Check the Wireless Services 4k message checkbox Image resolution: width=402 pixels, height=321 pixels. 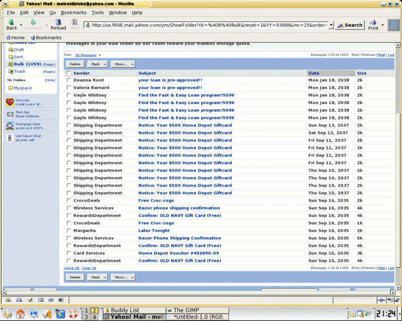coord(69,208)
